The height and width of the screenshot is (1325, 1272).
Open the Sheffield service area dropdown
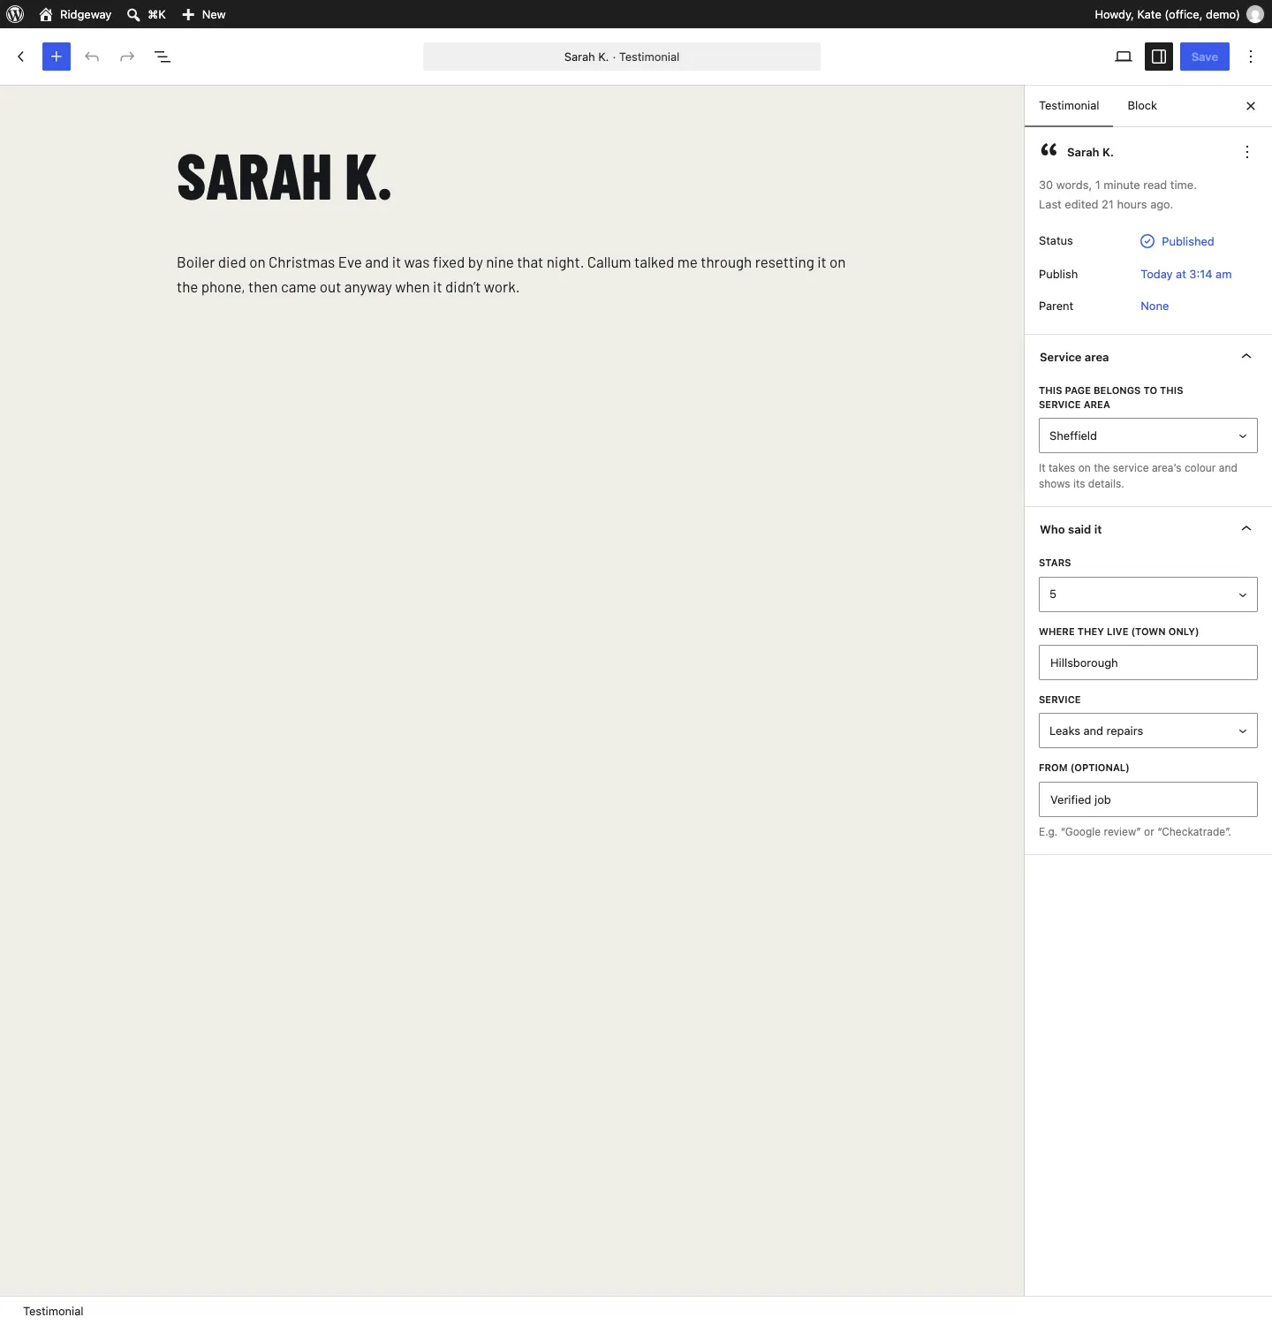coord(1148,435)
